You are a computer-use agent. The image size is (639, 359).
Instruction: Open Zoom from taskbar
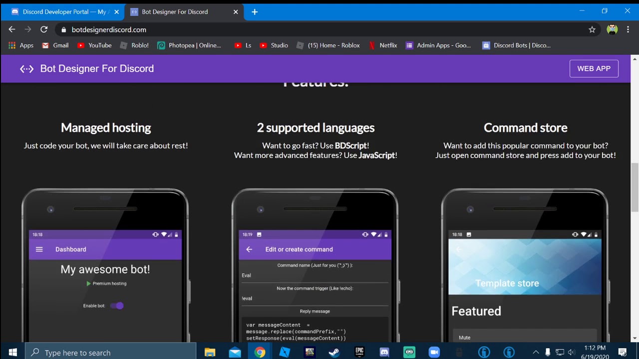click(x=434, y=353)
